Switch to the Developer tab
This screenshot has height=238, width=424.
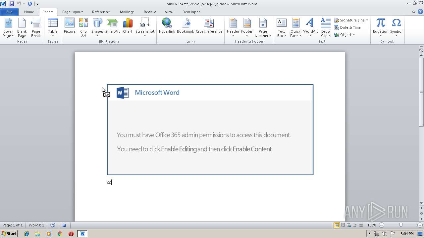[191, 12]
